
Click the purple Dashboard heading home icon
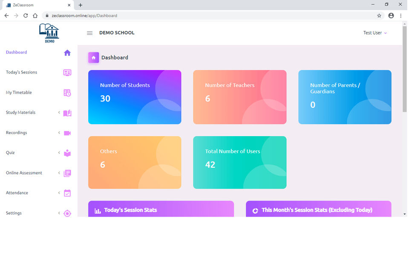[93, 57]
